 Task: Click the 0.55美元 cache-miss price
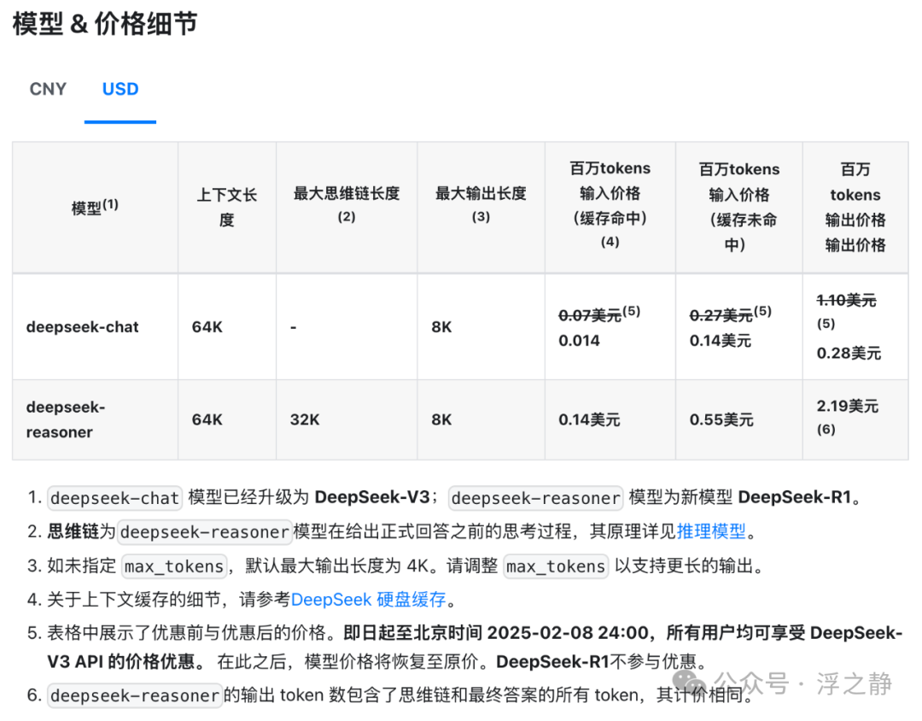pyautogui.click(x=721, y=419)
